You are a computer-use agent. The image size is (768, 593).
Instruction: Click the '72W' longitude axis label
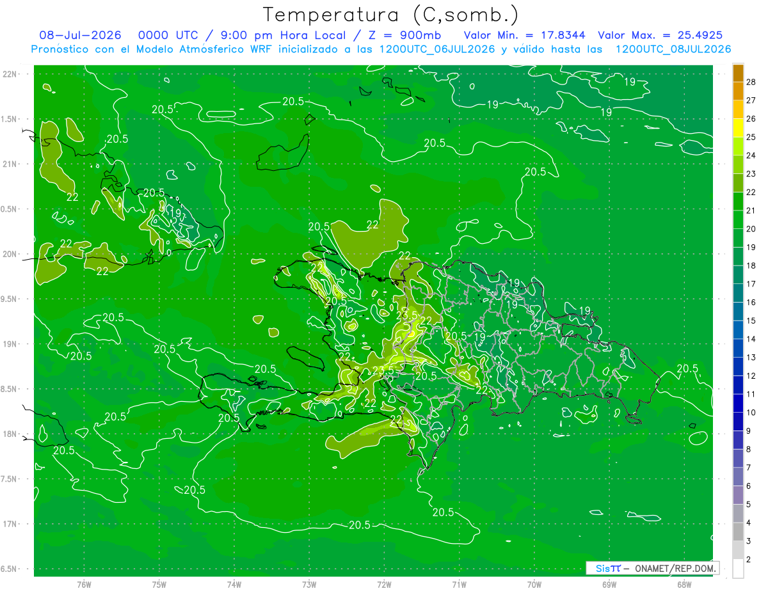384,584
